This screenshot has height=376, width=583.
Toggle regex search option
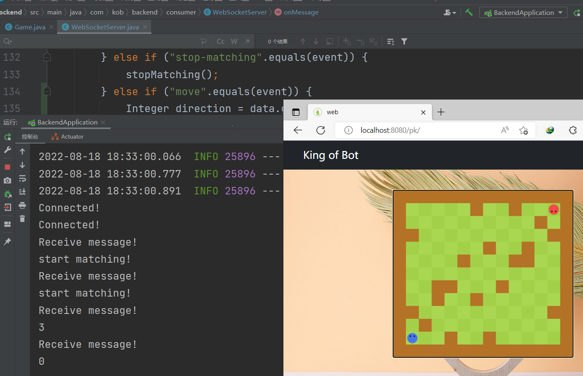click(x=247, y=41)
